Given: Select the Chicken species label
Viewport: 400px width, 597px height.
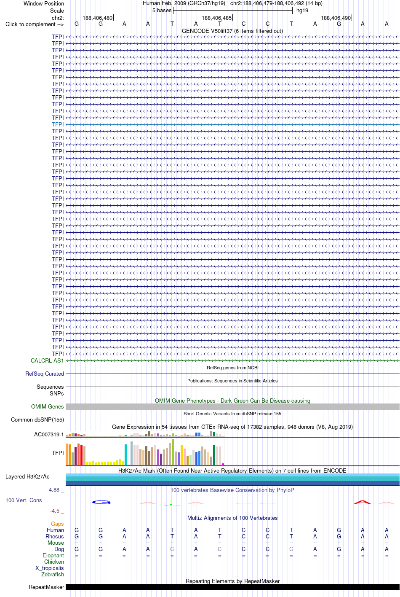Looking at the screenshot, I should (54, 562).
